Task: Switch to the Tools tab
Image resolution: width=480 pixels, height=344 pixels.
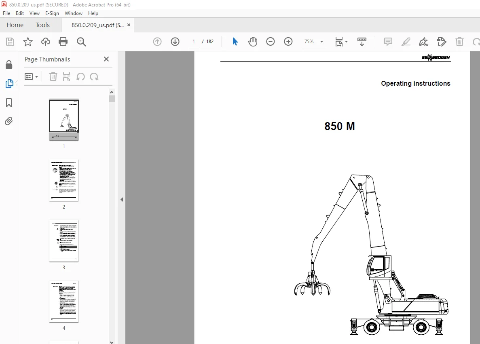Action: 42,25
